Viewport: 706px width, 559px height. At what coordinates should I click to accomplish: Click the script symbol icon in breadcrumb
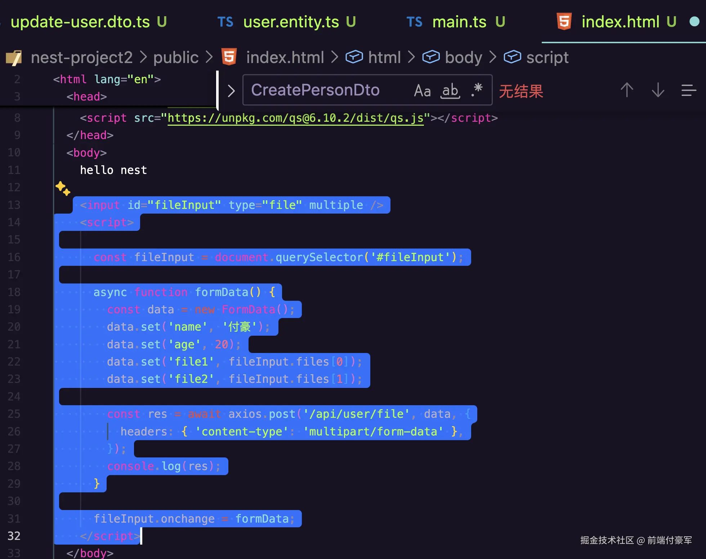click(512, 57)
